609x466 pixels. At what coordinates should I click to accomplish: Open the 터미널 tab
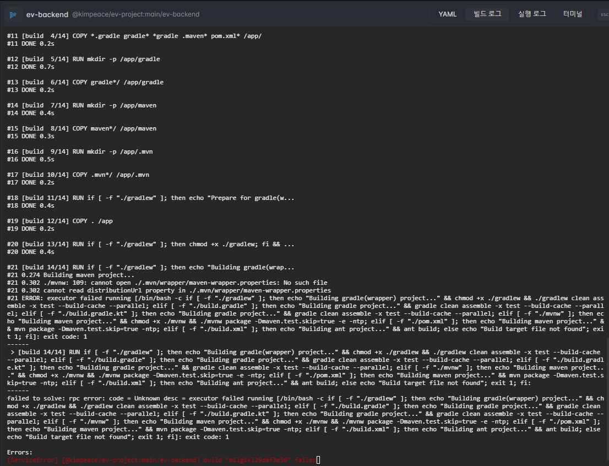tap(573, 14)
